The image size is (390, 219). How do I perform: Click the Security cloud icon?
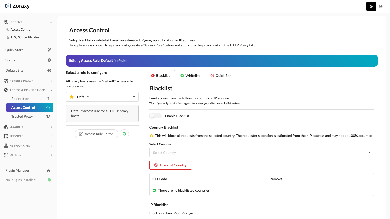point(6,127)
